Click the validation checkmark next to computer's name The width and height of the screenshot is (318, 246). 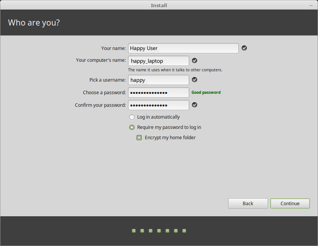click(195, 60)
